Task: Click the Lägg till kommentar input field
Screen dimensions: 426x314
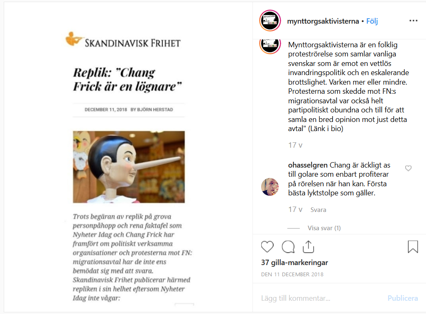Action: point(321,298)
